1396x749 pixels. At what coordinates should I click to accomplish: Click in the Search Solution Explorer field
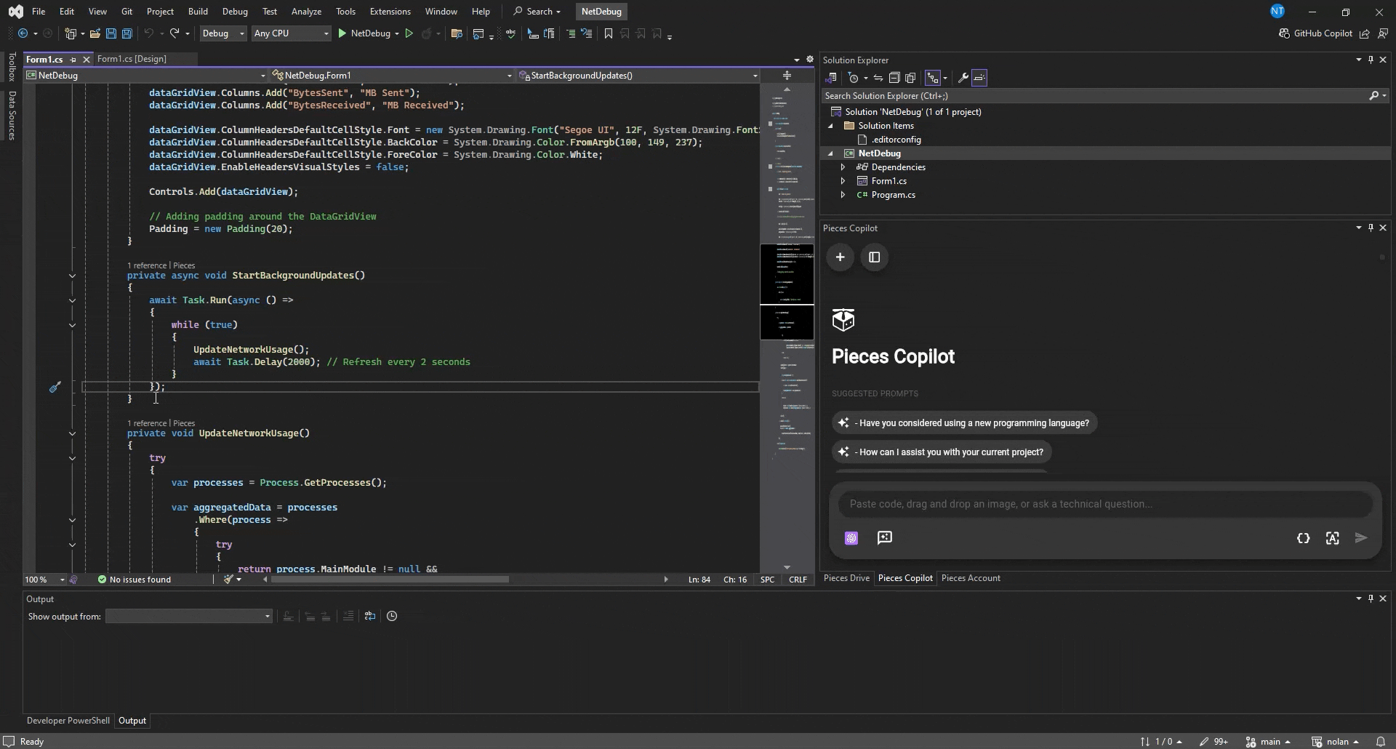click(1094, 96)
